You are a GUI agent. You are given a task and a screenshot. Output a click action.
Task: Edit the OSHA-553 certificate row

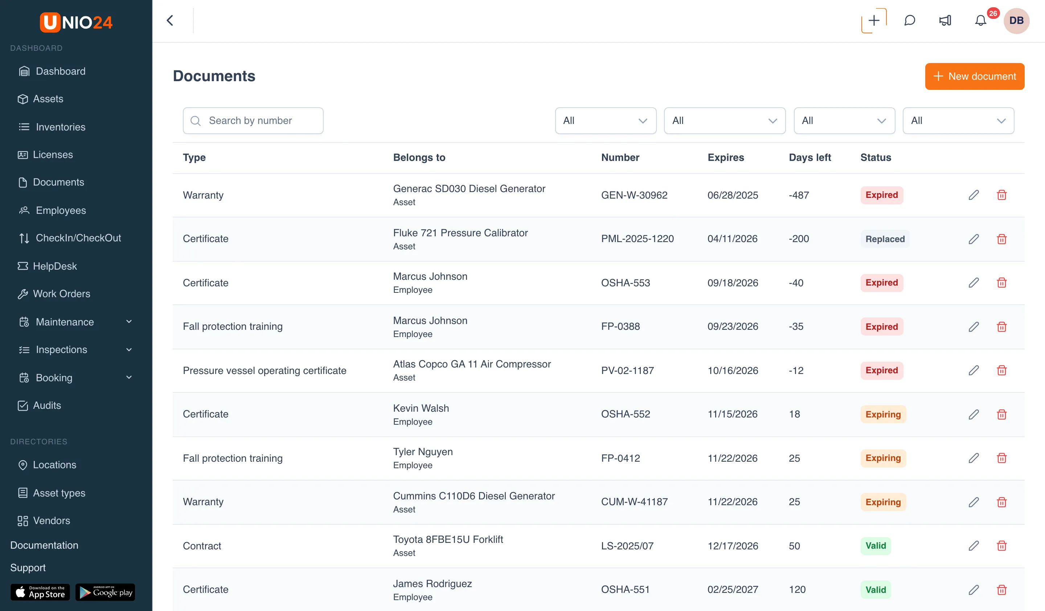click(974, 283)
